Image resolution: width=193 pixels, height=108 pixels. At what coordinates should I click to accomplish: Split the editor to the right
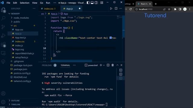point(116,8)
